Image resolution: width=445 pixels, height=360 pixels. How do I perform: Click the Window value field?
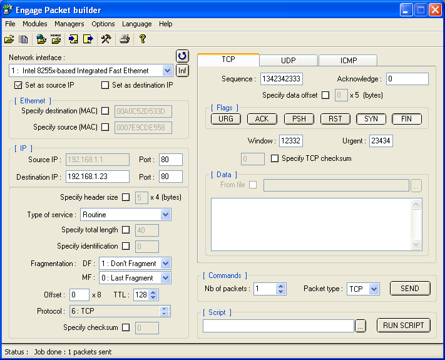[291, 141]
